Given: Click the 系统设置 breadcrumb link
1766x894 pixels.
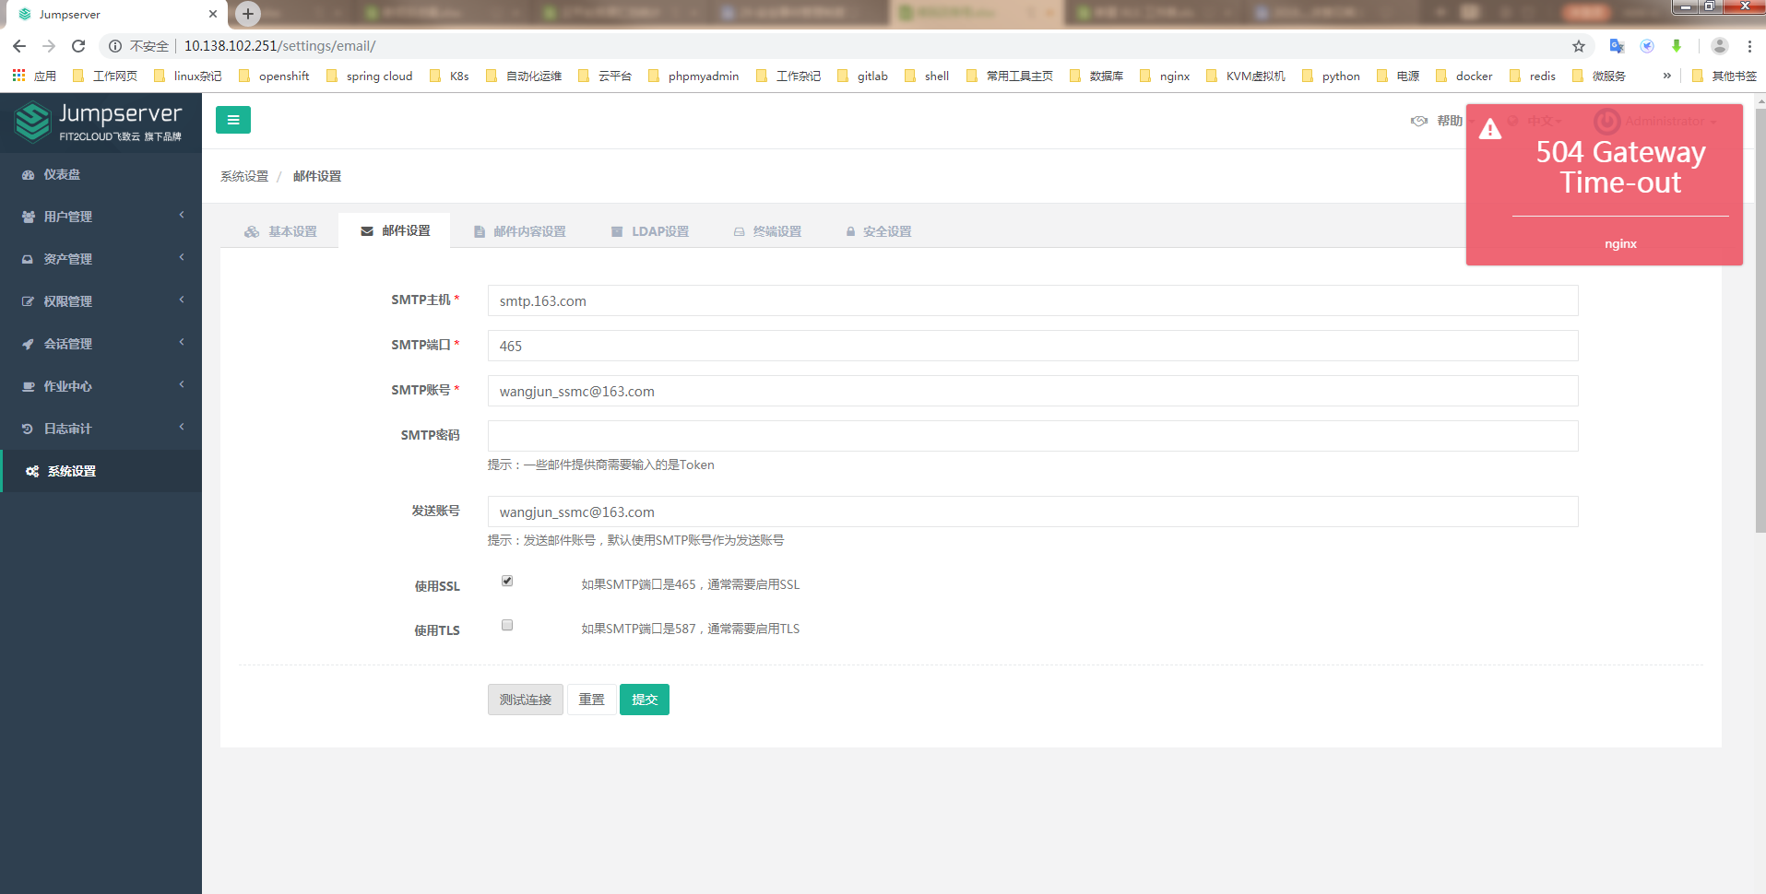Looking at the screenshot, I should coord(244,176).
